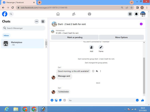Open more actions plus icon in composer
This screenshot has width=150, height=112.
(x=52, y=100)
